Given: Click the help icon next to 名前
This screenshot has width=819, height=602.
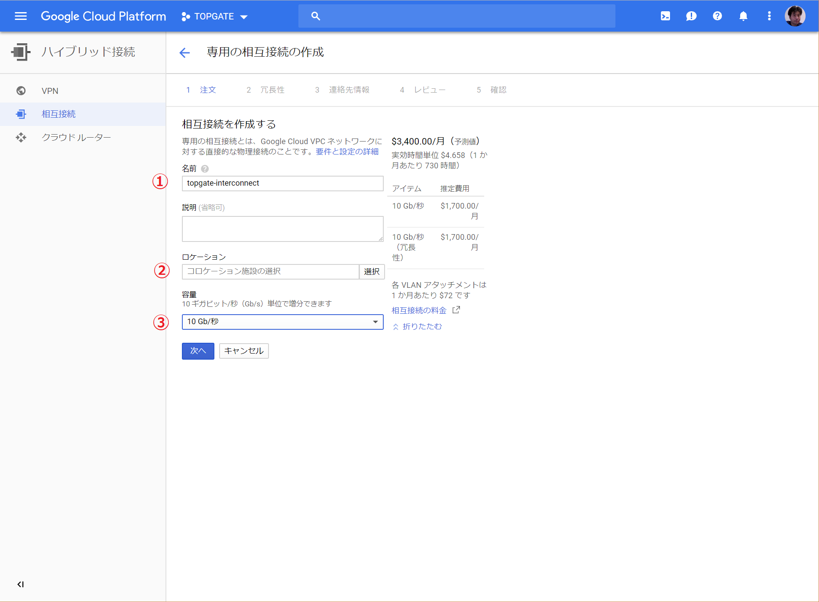Looking at the screenshot, I should (205, 169).
